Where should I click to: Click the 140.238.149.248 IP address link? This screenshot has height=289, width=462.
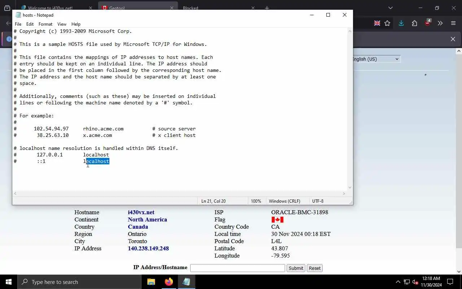[x=148, y=249]
